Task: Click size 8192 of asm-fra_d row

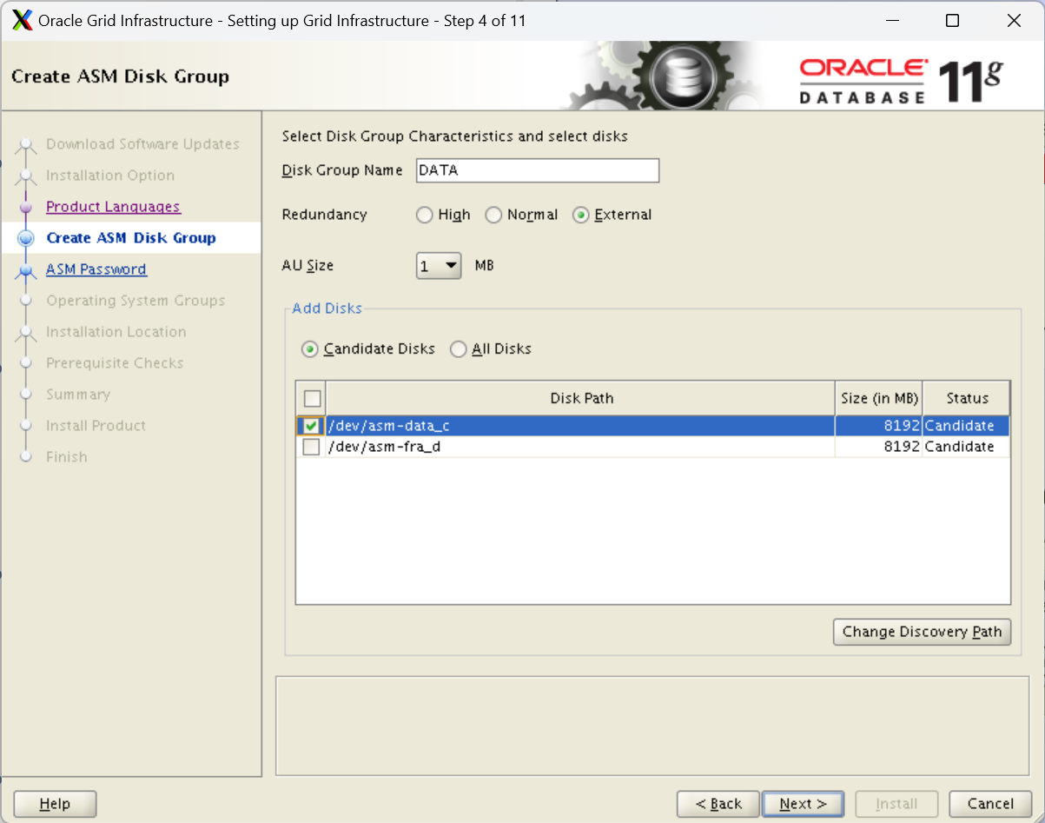Action: [879, 447]
